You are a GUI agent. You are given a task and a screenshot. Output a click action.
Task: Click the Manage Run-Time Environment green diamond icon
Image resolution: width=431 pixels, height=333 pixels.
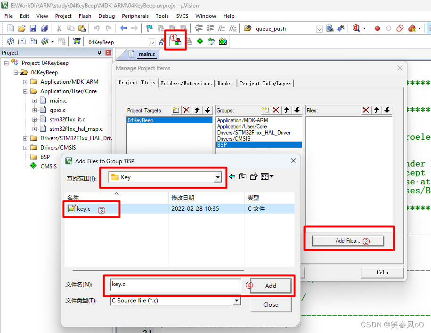click(x=200, y=42)
